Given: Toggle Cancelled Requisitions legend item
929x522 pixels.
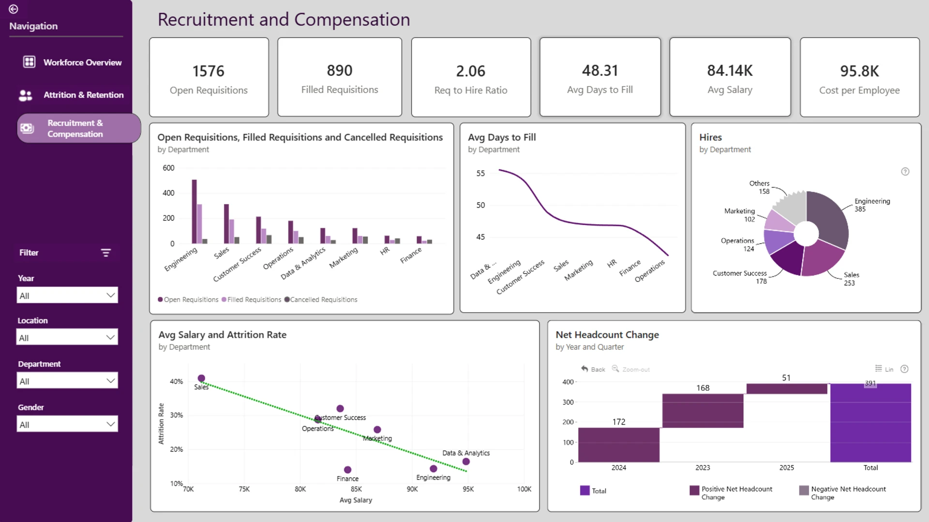Looking at the screenshot, I should tap(321, 300).
